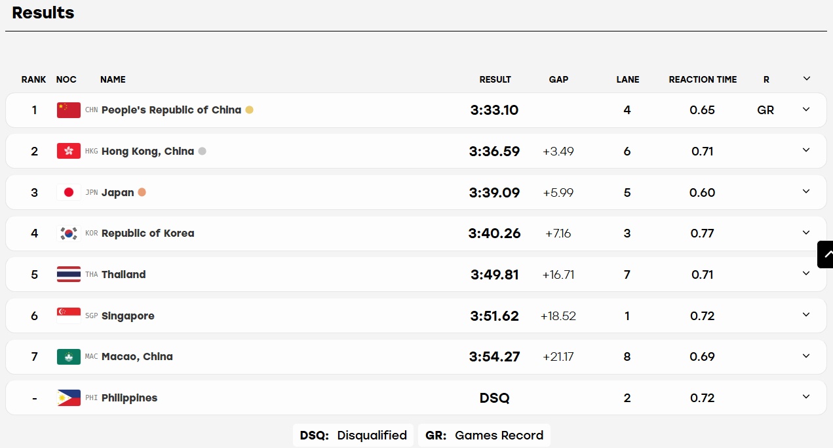833x448 pixels.
Task: Click the China flag icon
Action: [x=69, y=110]
